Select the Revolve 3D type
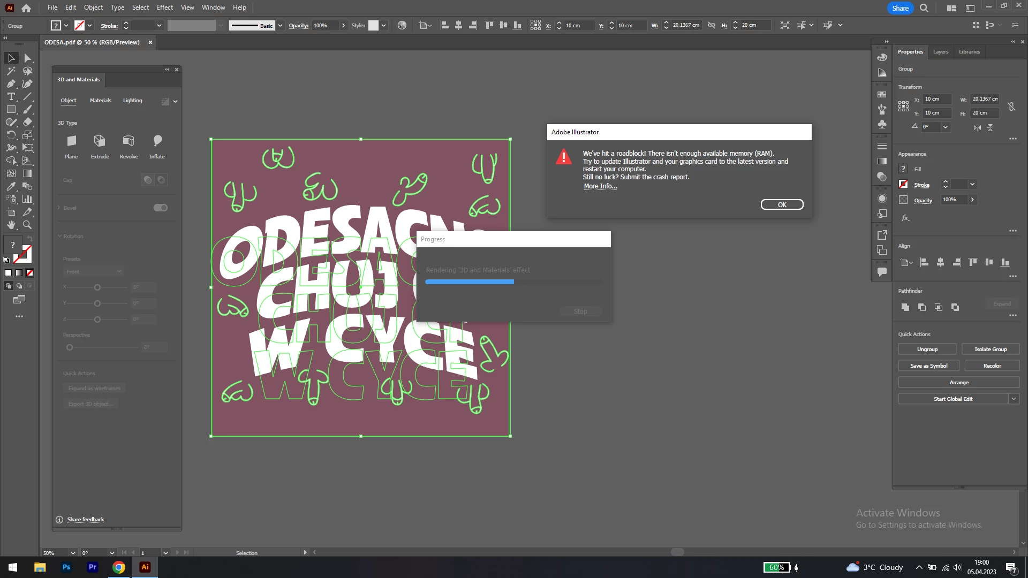 128,141
